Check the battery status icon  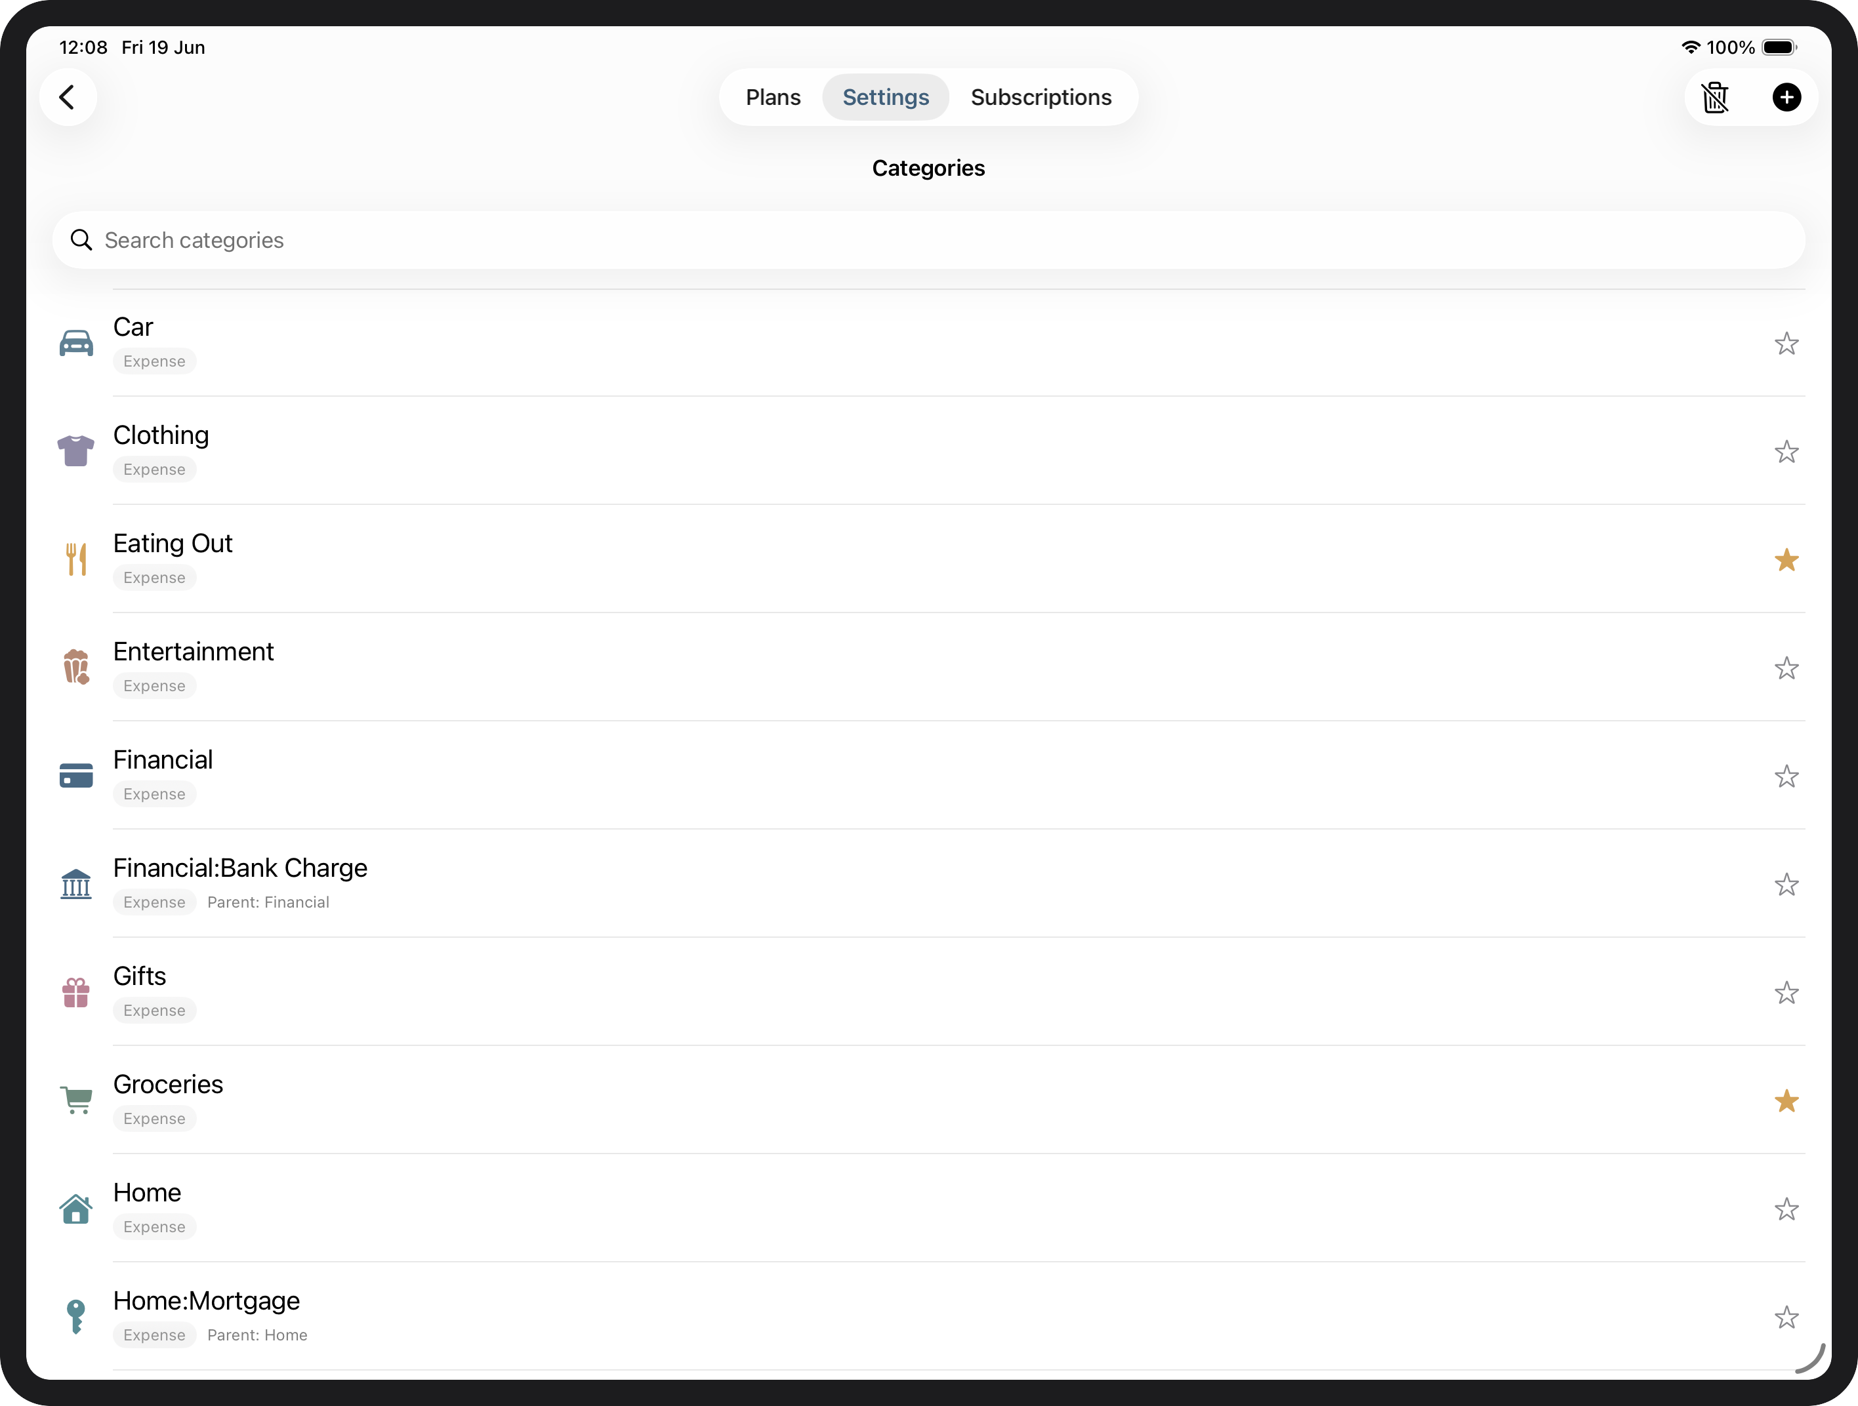(x=1780, y=47)
